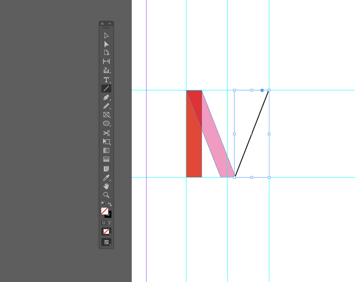
Task: Click the bottom-left selection handle
Action: [234, 177]
